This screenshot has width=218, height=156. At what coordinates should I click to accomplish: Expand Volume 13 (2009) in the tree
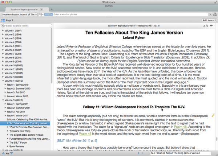(x=3, y=77)
